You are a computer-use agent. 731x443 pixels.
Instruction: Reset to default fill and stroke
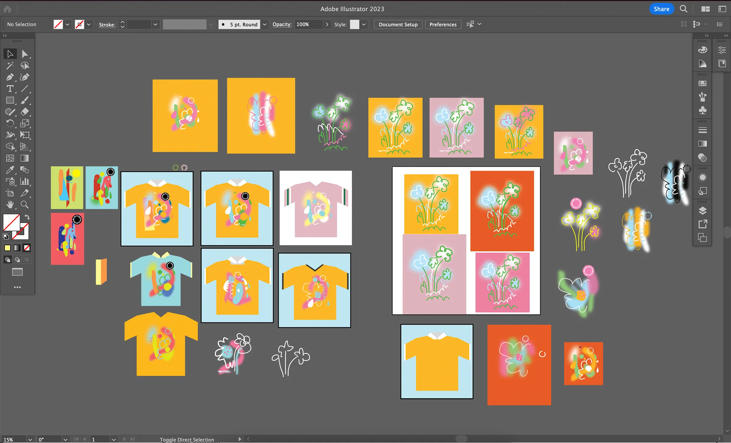coord(6,236)
